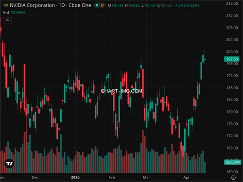Click the 184.00 price axis label
Viewport: 243px width, 182px height.
point(232,99)
